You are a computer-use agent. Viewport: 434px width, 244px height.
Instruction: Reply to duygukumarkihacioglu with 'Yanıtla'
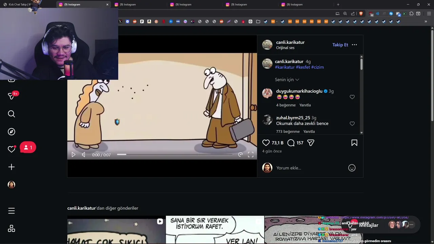pos(305,105)
